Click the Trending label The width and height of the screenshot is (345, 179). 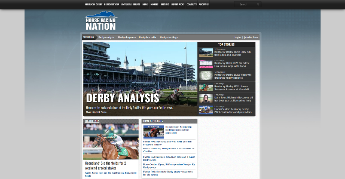click(x=88, y=37)
